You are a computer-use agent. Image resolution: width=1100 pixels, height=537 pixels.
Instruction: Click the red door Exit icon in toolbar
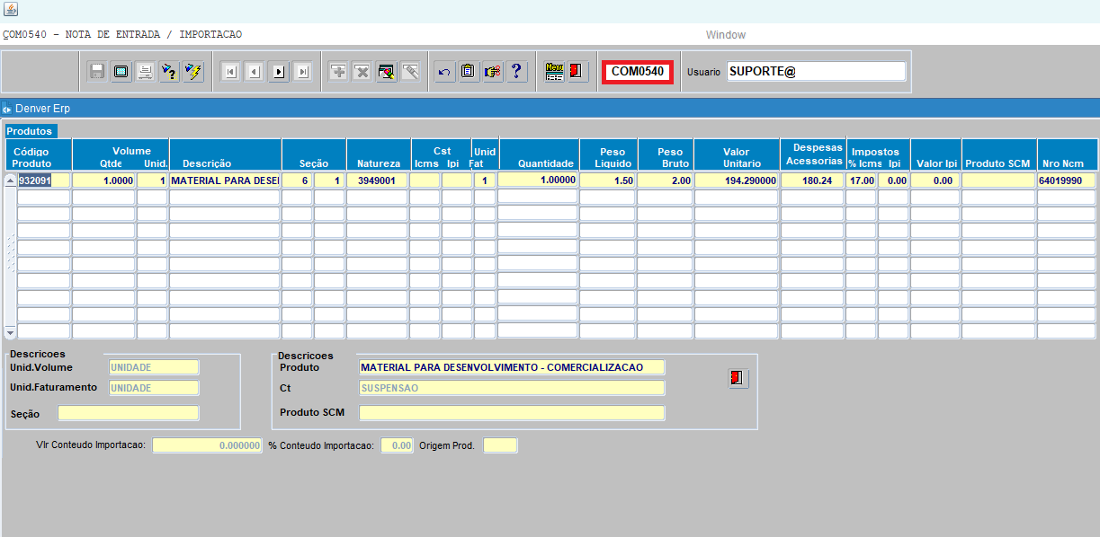point(578,72)
